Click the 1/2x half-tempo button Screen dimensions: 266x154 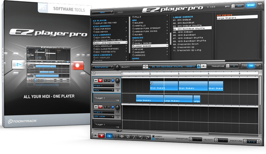tap(244, 66)
